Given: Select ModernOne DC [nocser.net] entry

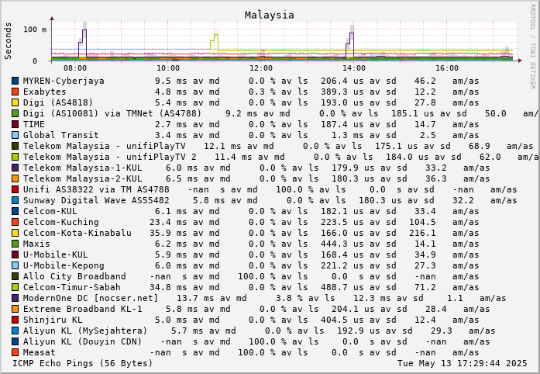Looking at the screenshot, I should (x=259, y=299).
